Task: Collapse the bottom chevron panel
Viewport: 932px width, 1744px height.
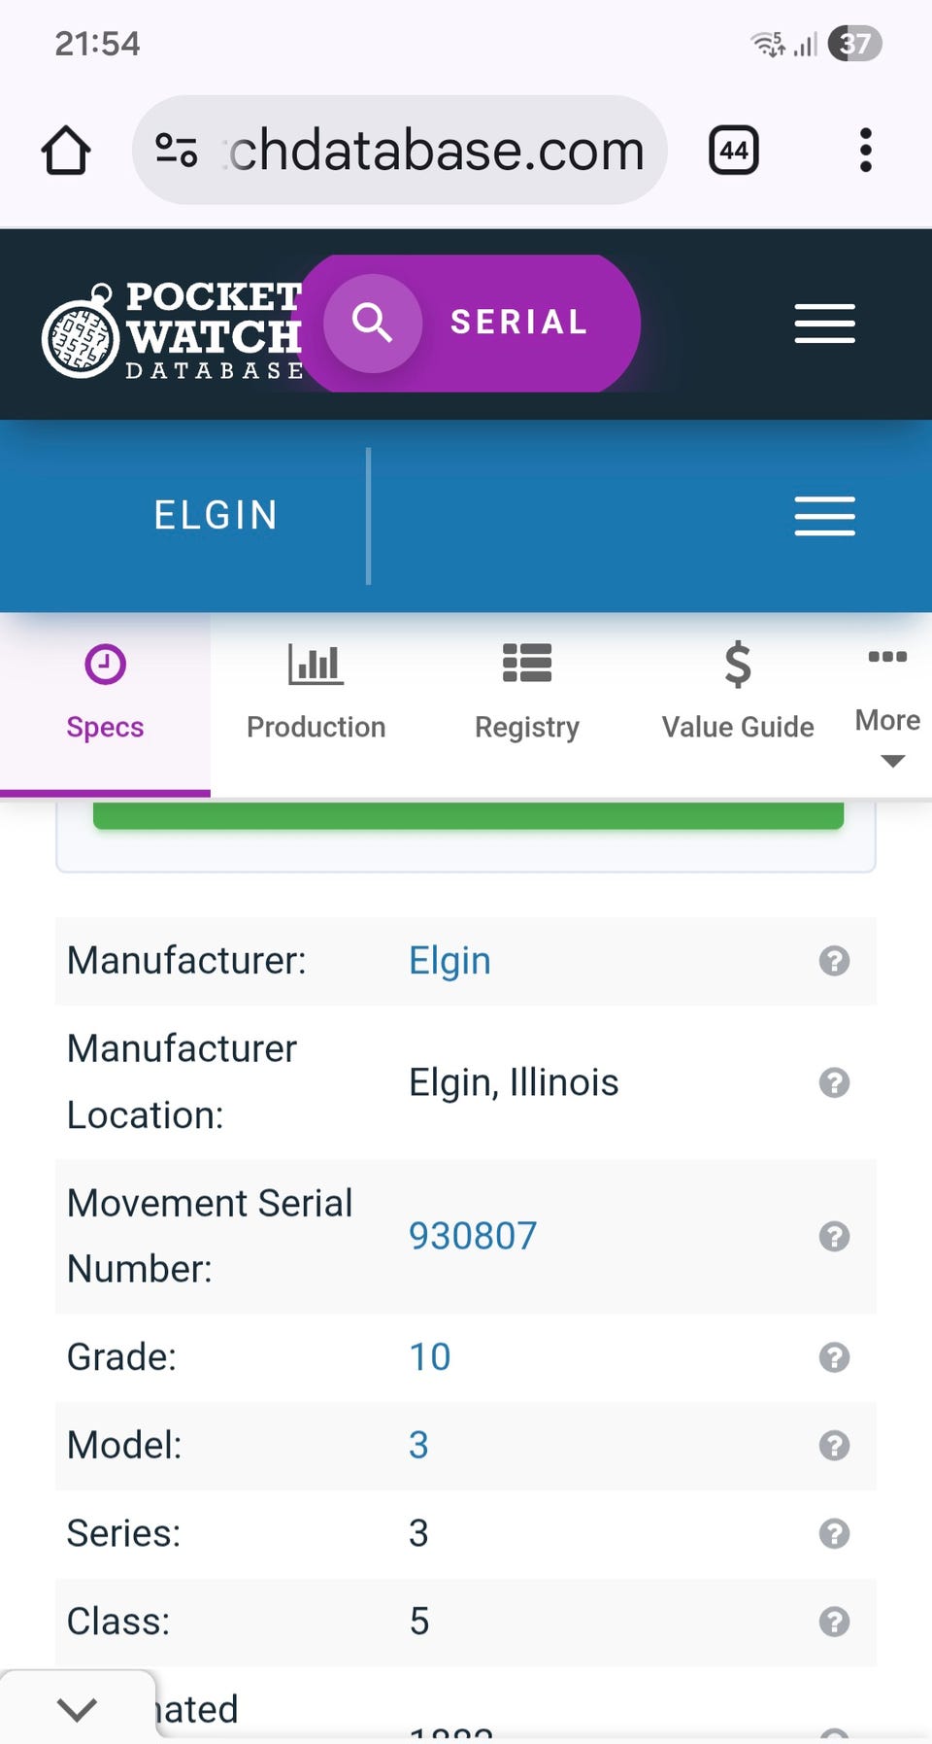Action: (x=78, y=1708)
